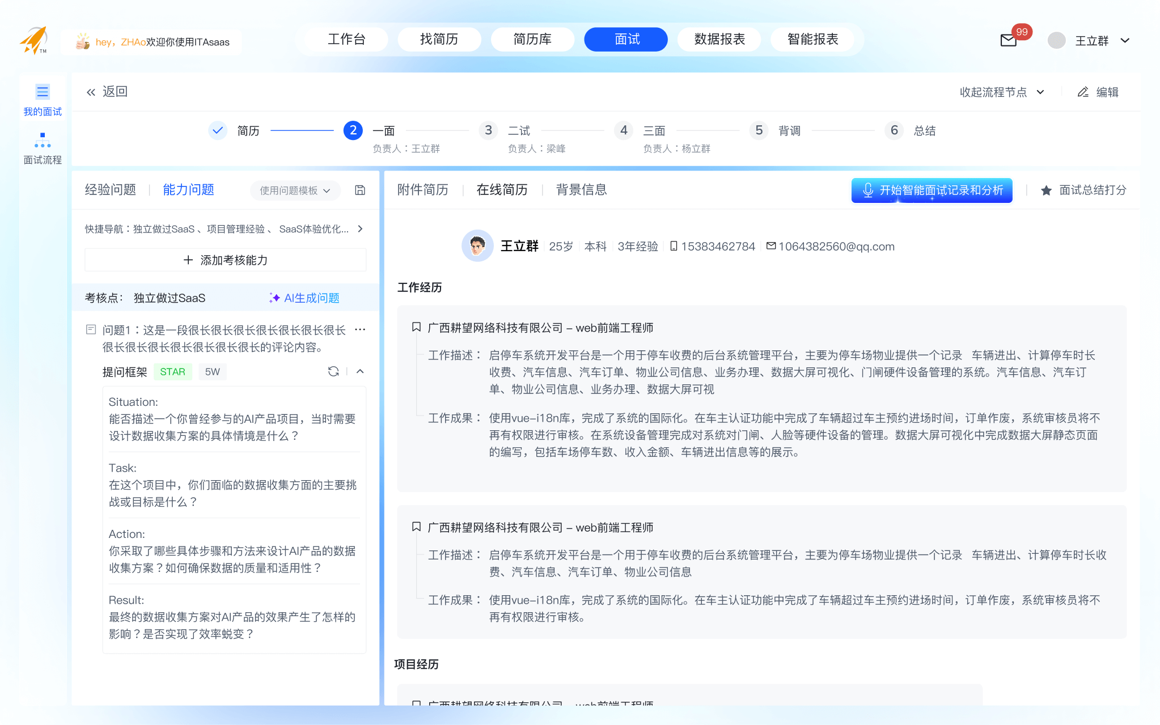Click the 添加考核能力 button
1160x725 pixels.
(x=226, y=260)
